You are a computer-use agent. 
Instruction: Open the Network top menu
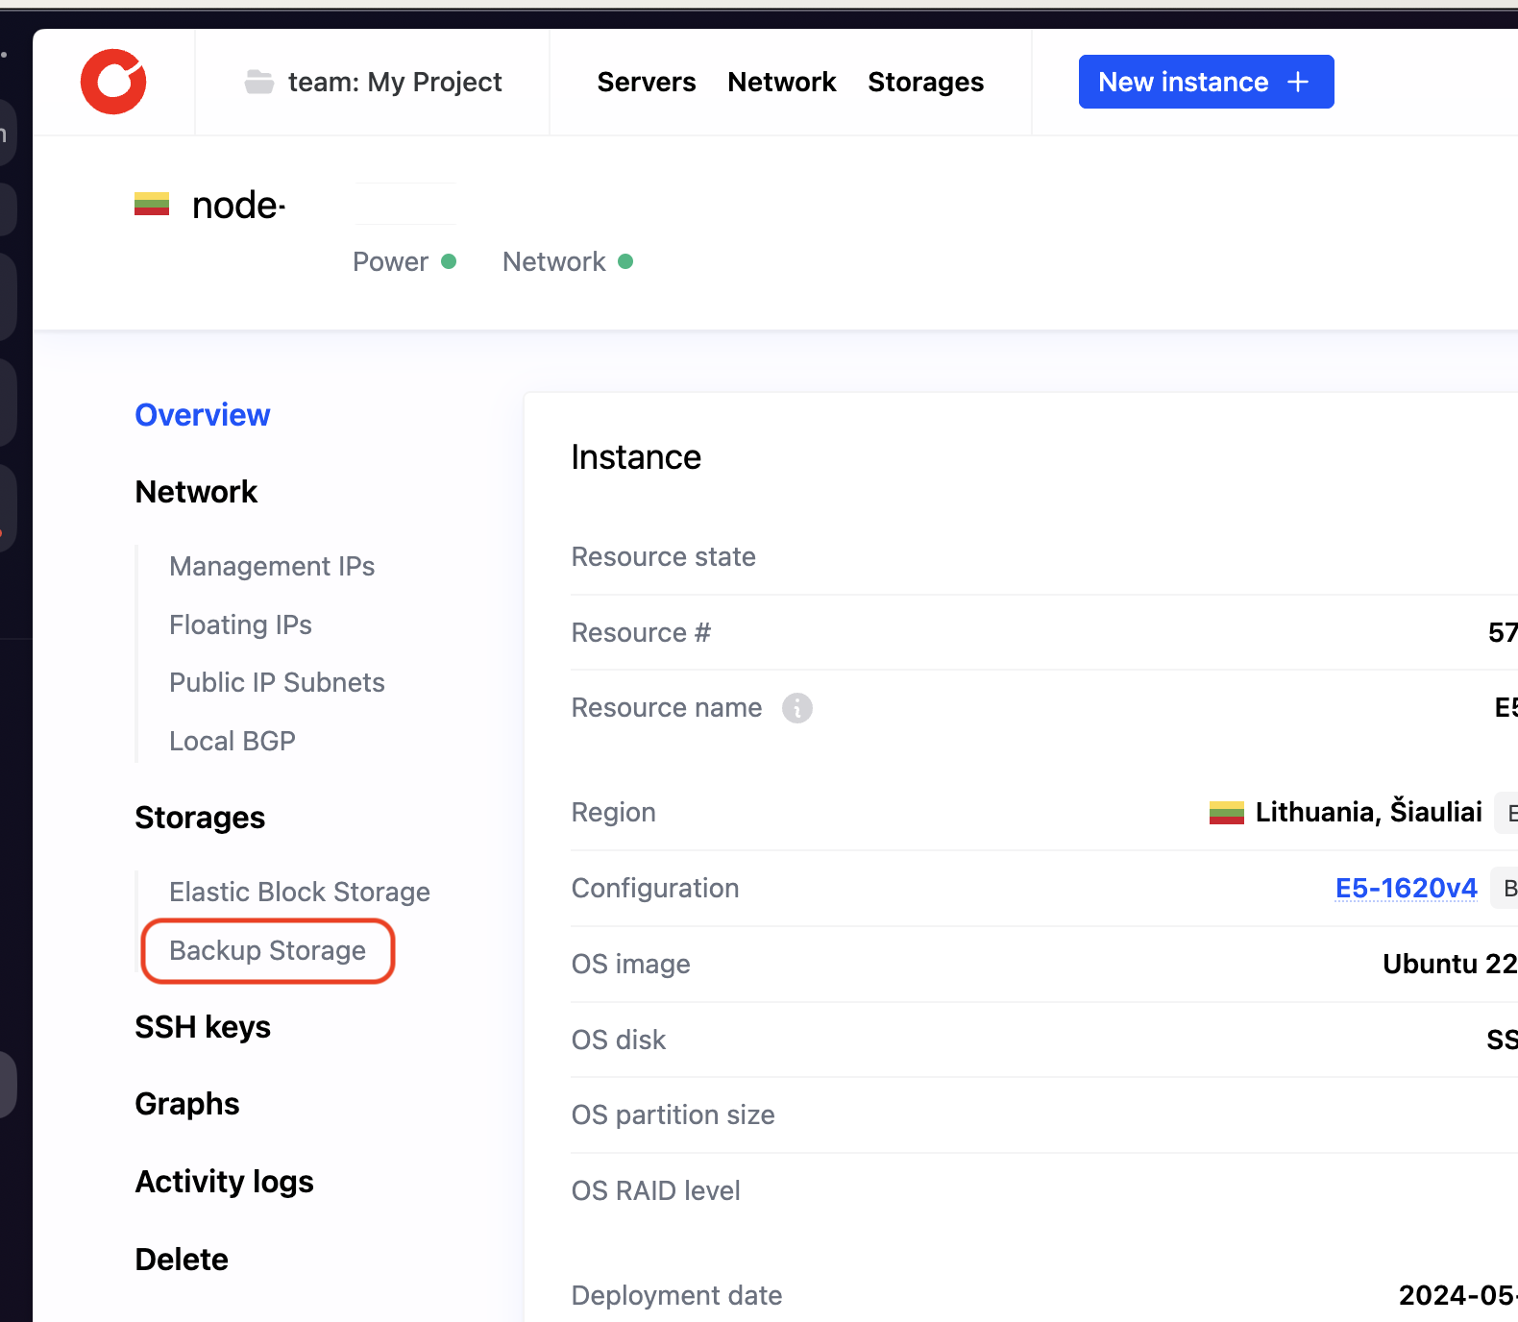click(782, 82)
